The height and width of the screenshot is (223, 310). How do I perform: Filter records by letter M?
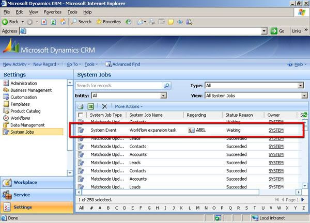click(x=198, y=208)
